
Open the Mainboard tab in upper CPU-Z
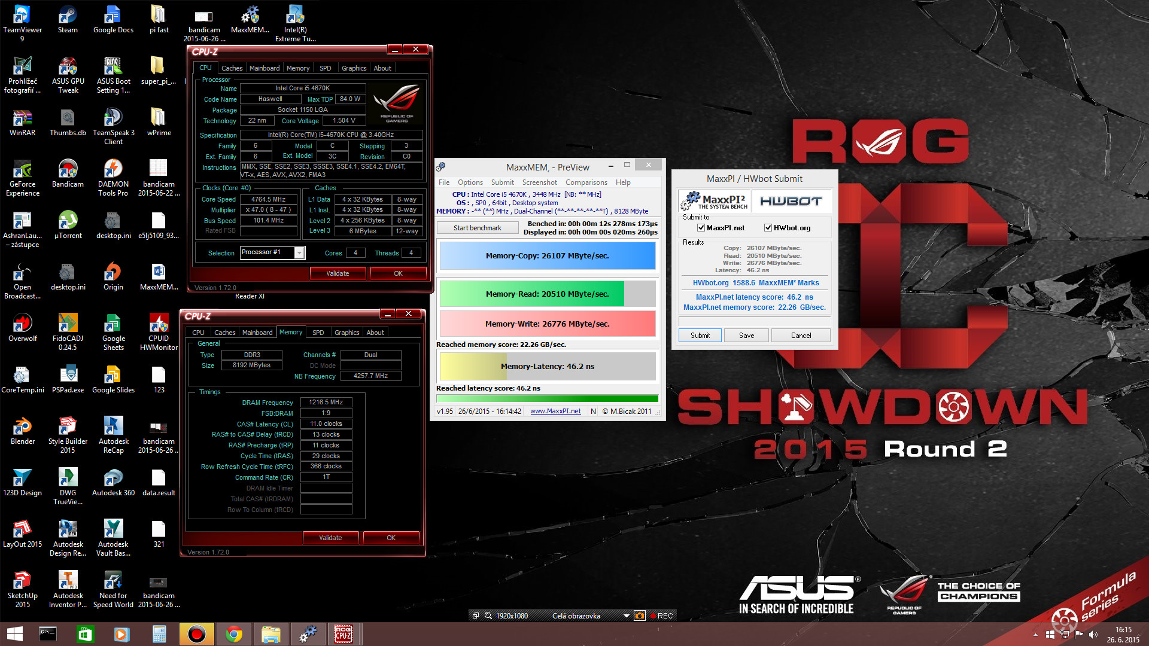click(x=265, y=68)
